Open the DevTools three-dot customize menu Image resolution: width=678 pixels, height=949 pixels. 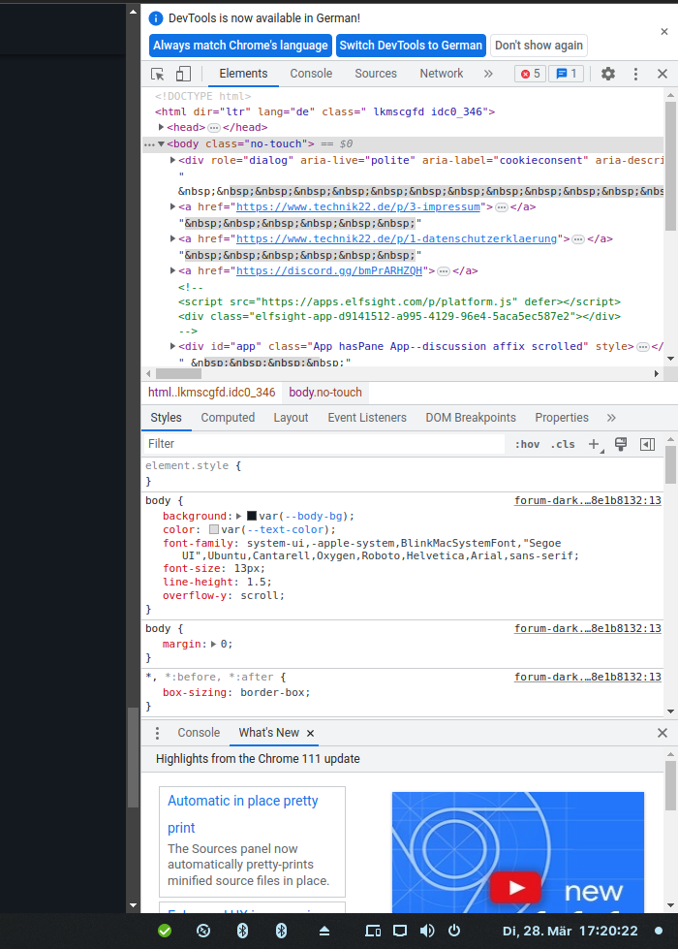(635, 74)
